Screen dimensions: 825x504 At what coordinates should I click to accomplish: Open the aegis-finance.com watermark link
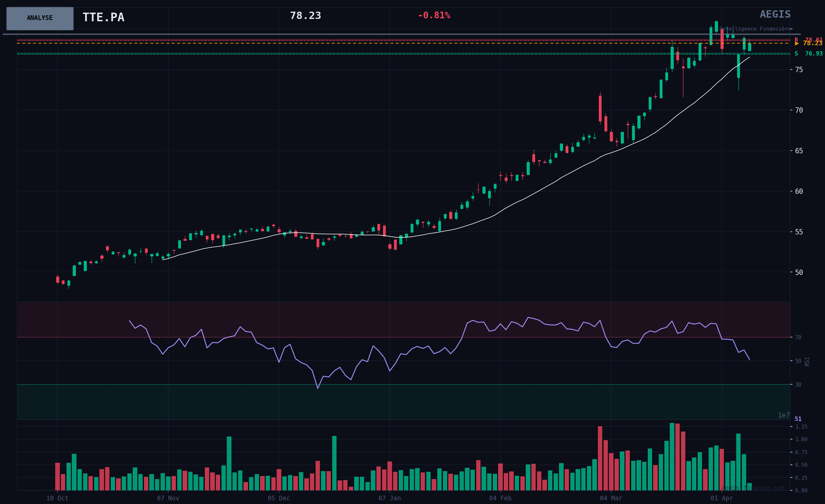[x=753, y=488]
